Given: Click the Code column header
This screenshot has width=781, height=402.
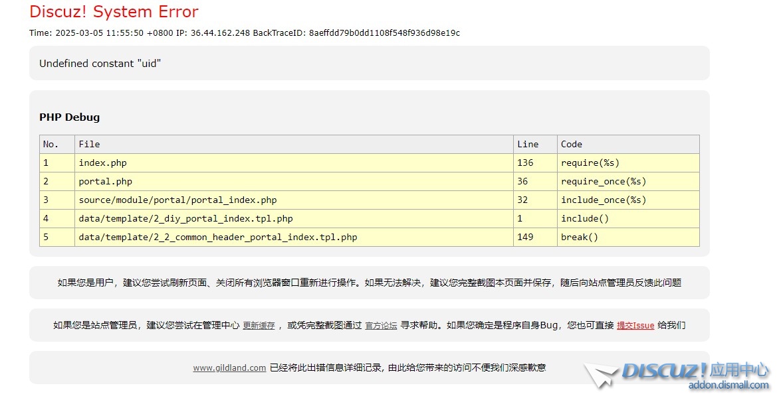Looking at the screenshot, I should [x=571, y=144].
